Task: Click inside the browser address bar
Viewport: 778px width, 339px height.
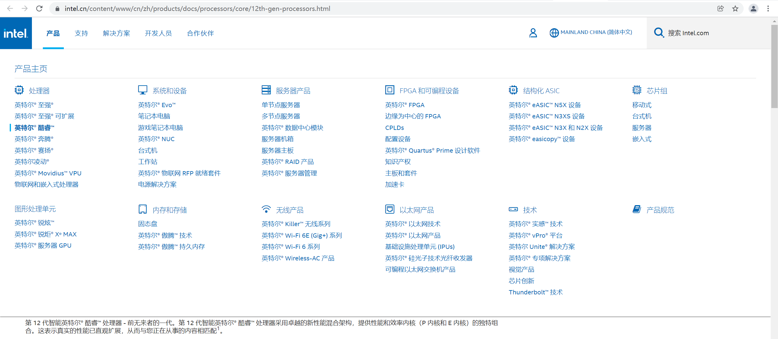Action: (x=198, y=8)
